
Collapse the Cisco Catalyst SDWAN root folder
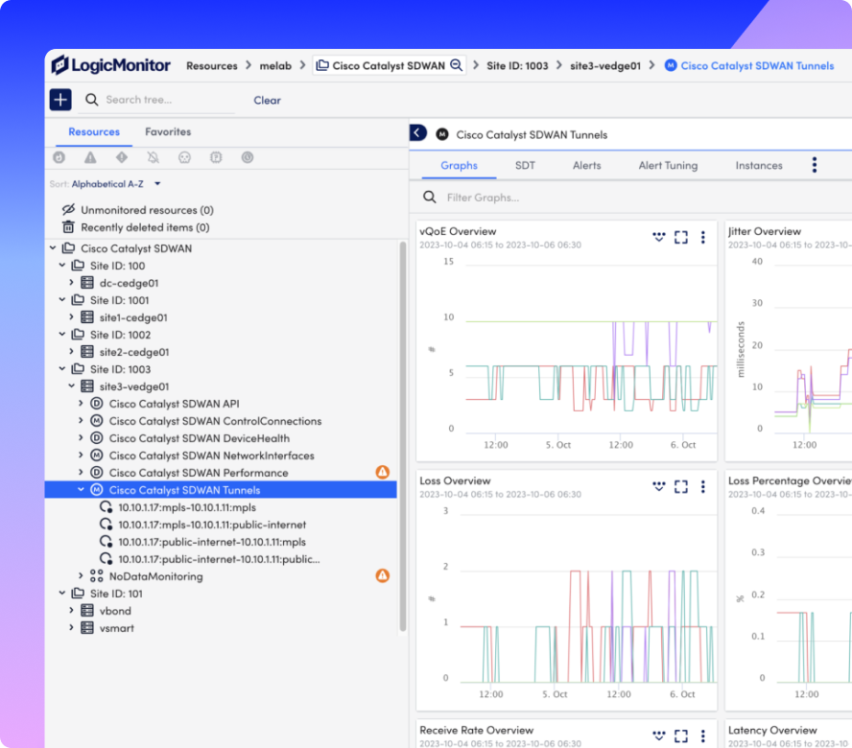(53, 247)
